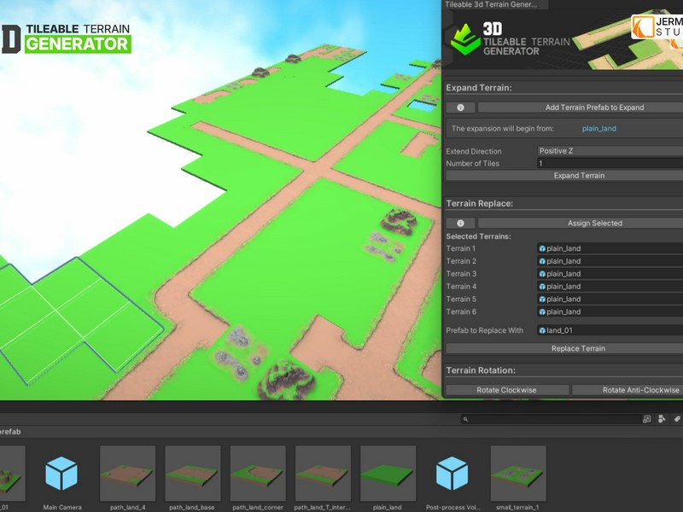683x512 pixels.
Task: Select the Terrain 6 plain_land object field
Action: pos(610,311)
